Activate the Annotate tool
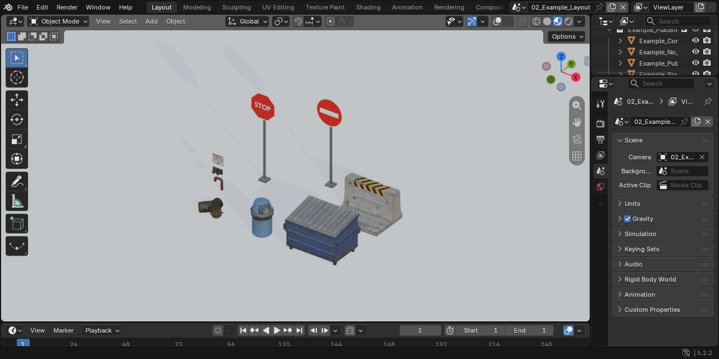 pos(17,181)
